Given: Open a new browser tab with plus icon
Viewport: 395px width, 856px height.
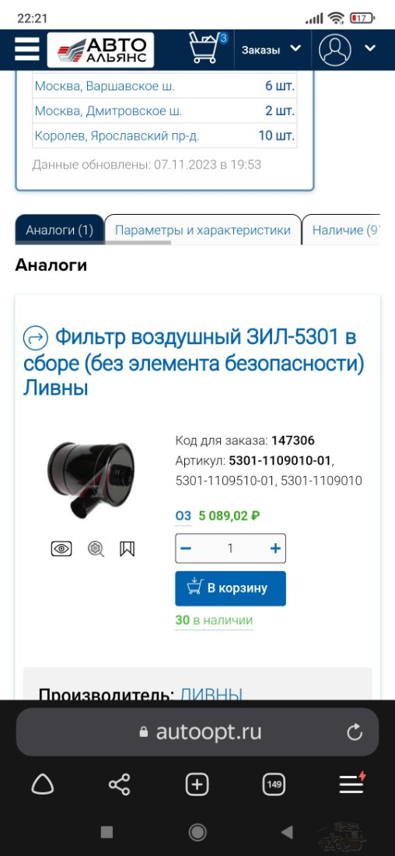Looking at the screenshot, I should [197, 785].
